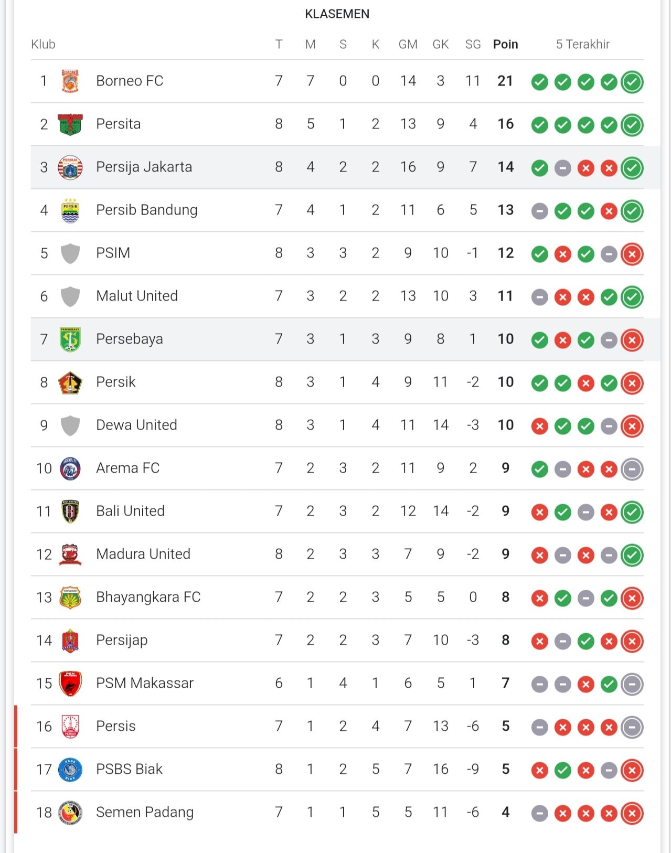The height and width of the screenshot is (853, 671).
Task: Click the KLASEMEN title
Action: click(337, 14)
